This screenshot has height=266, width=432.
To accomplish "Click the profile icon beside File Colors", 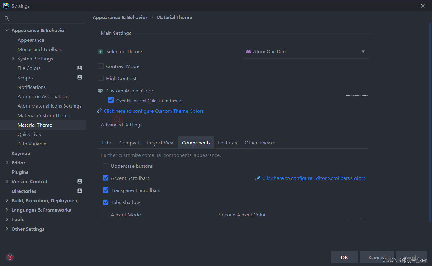I will (x=80, y=68).
